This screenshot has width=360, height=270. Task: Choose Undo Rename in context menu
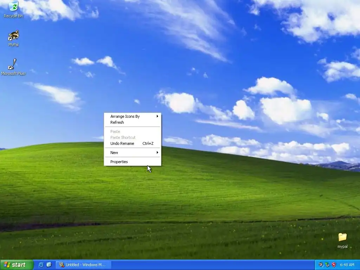pyautogui.click(x=133, y=143)
